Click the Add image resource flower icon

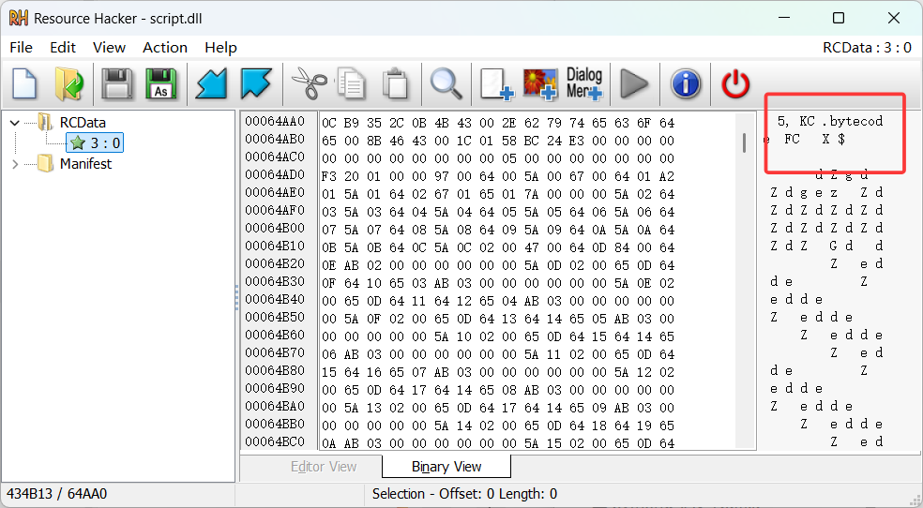click(x=539, y=83)
